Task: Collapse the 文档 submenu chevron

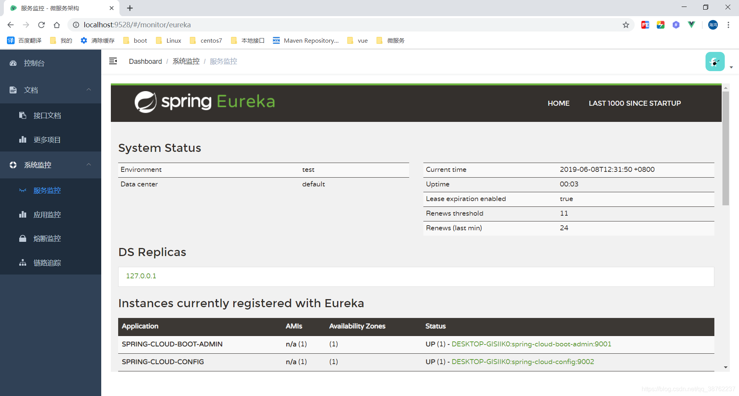Action: pyautogui.click(x=89, y=90)
